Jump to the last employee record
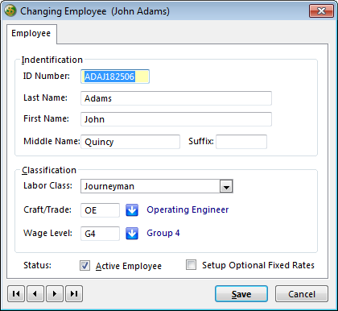 point(74,294)
